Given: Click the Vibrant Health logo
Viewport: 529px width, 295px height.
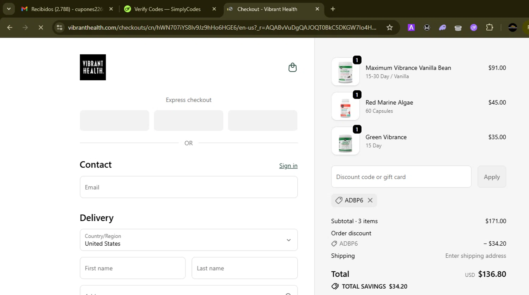Looking at the screenshot, I should (93, 67).
